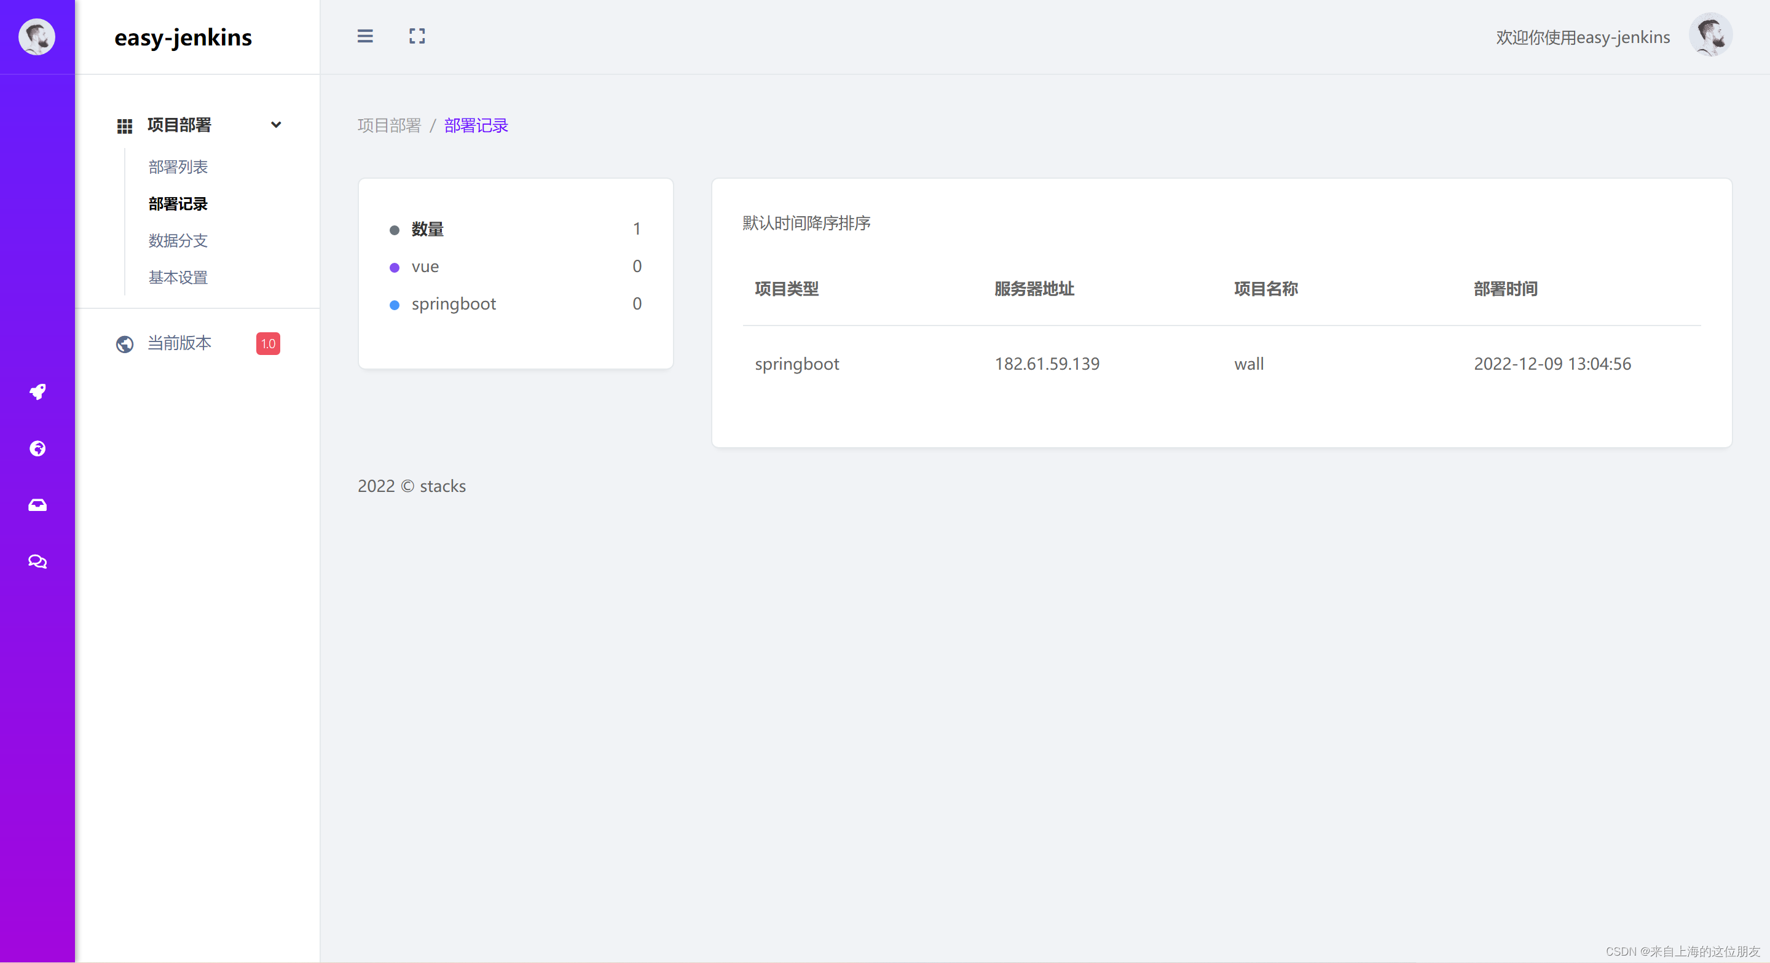Click the globe icon beside 当前版本
The image size is (1770, 963).
[x=124, y=343]
